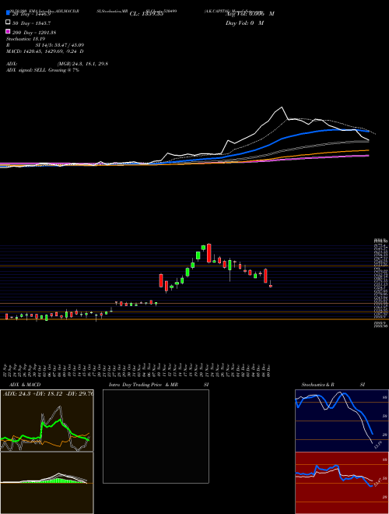The image size is (389, 514).
Task: Click the Day Vol reading
Action: [x=244, y=23]
